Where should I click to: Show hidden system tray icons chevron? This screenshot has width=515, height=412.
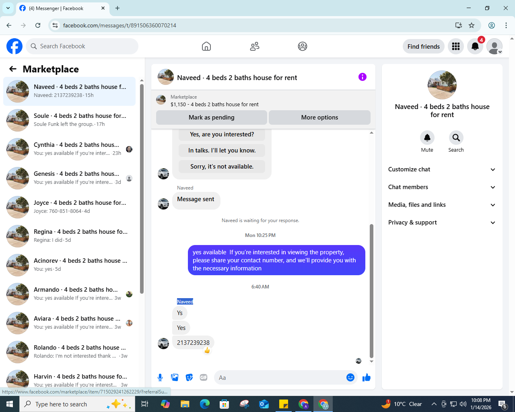point(434,404)
